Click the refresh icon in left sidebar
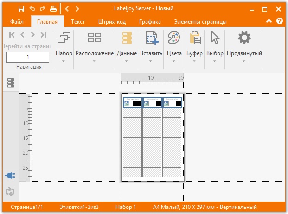288x214 pixels. pyautogui.click(x=10, y=191)
